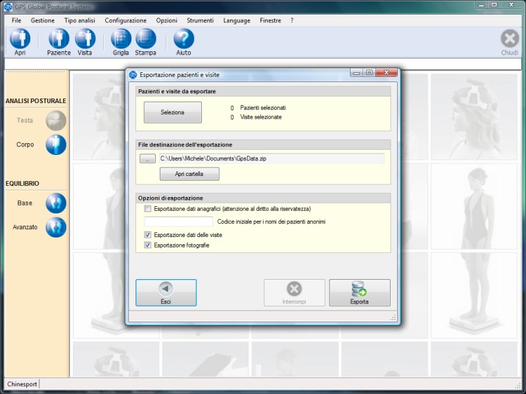Click the Stampa print icon
This screenshot has width=526, height=394.
145,39
